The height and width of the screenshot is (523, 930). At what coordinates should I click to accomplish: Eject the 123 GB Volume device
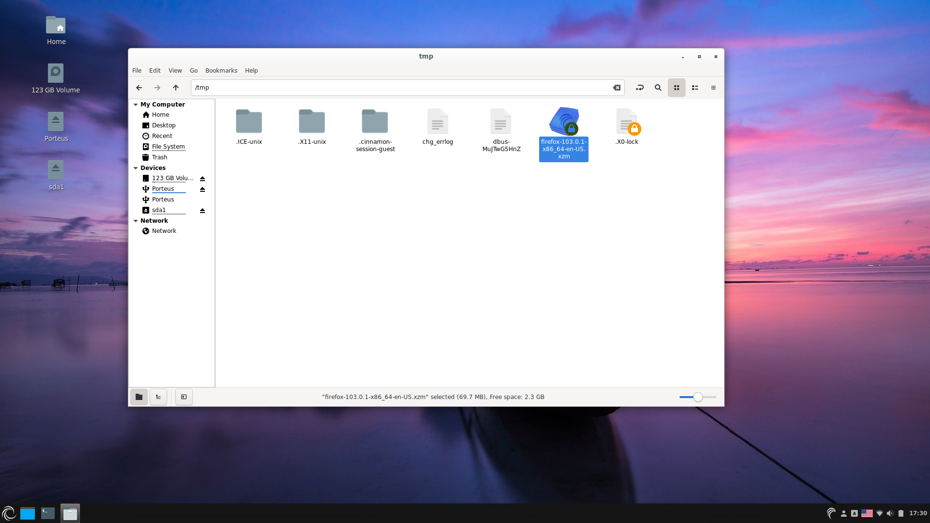(202, 179)
